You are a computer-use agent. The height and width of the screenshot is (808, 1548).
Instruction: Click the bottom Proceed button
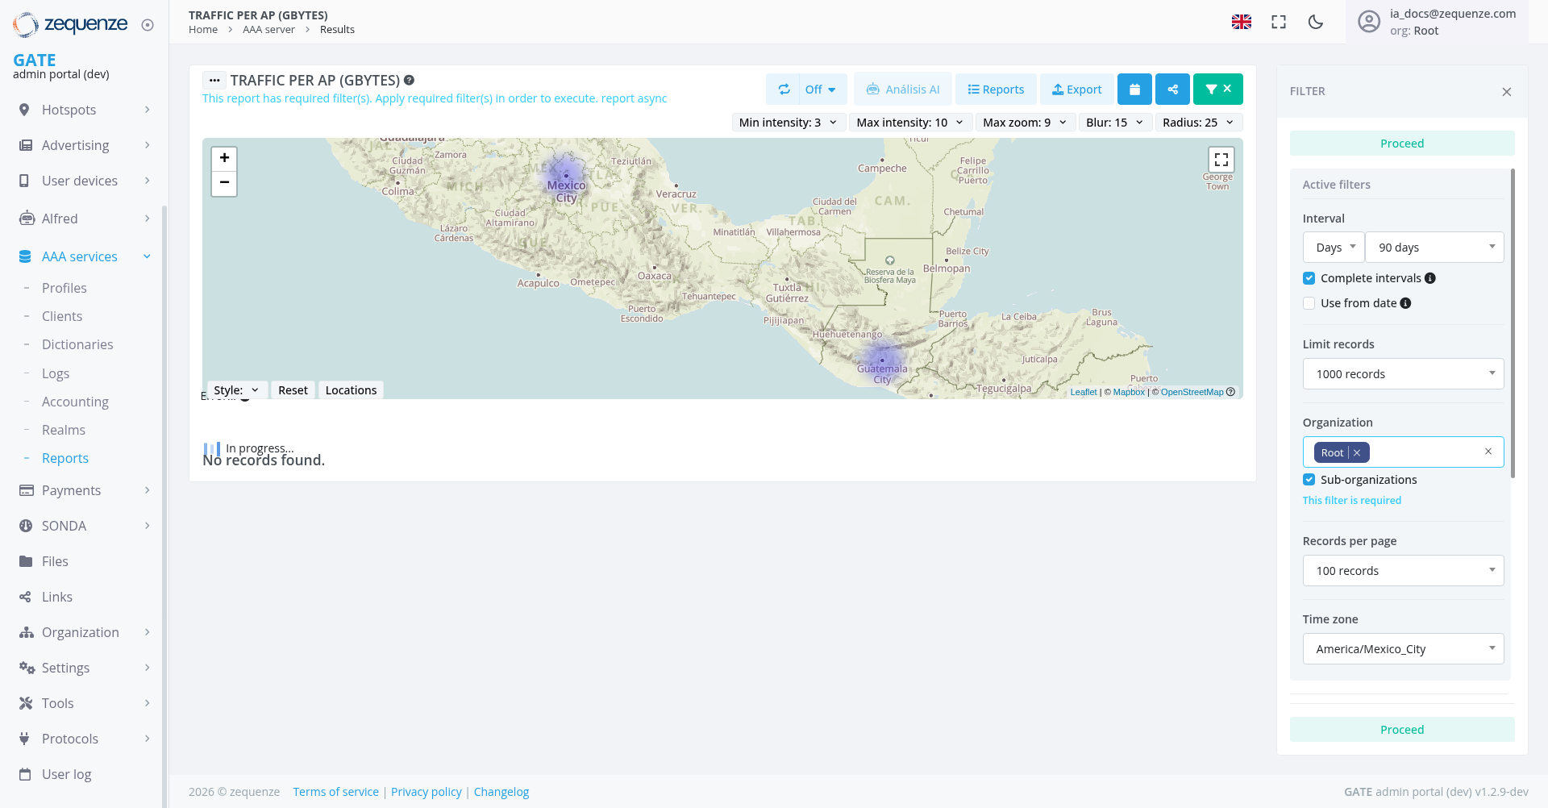click(1402, 730)
